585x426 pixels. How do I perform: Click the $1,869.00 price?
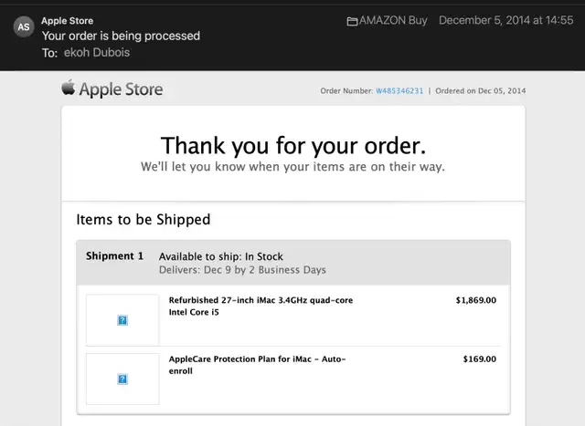pyautogui.click(x=476, y=300)
